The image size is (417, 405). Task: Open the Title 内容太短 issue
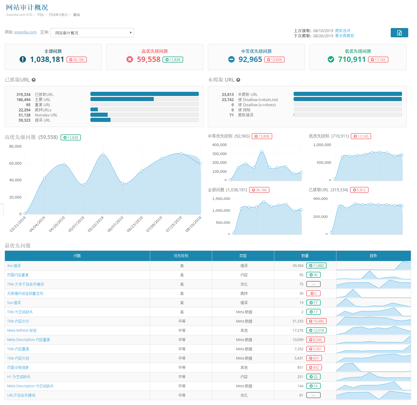pyautogui.click(x=18, y=358)
